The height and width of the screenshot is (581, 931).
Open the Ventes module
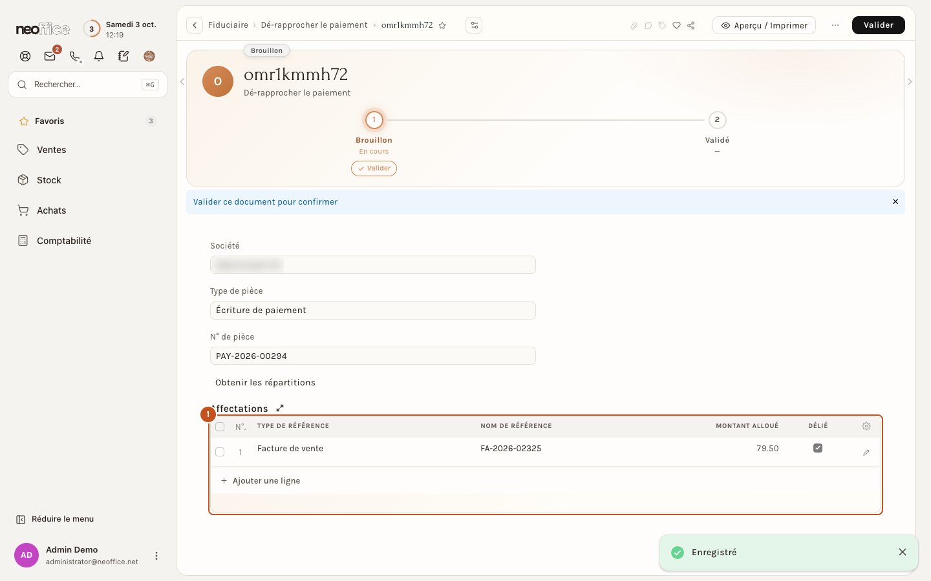pyautogui.click(x=88, y=150)
